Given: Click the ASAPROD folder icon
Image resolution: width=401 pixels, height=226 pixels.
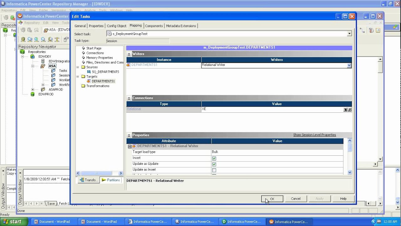Looking at the screenshot, I should tap(43, 89).
